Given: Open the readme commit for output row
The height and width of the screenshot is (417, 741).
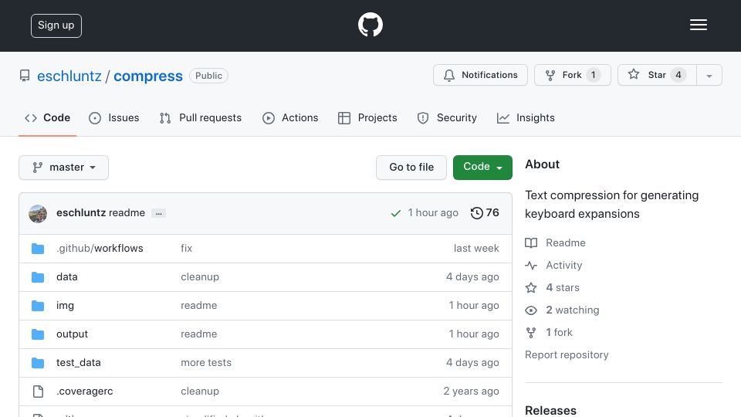Looking at the screenshot, I should pos(199,334).
